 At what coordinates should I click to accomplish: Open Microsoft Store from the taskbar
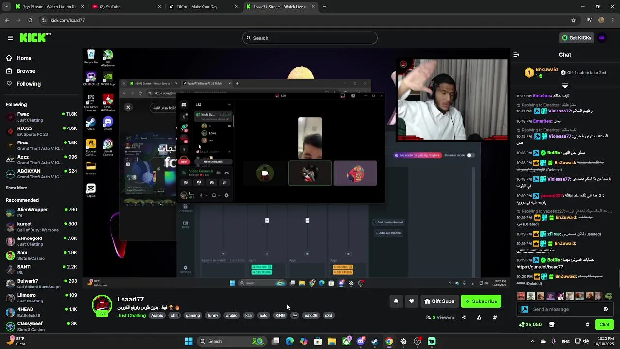click(318, 341)
